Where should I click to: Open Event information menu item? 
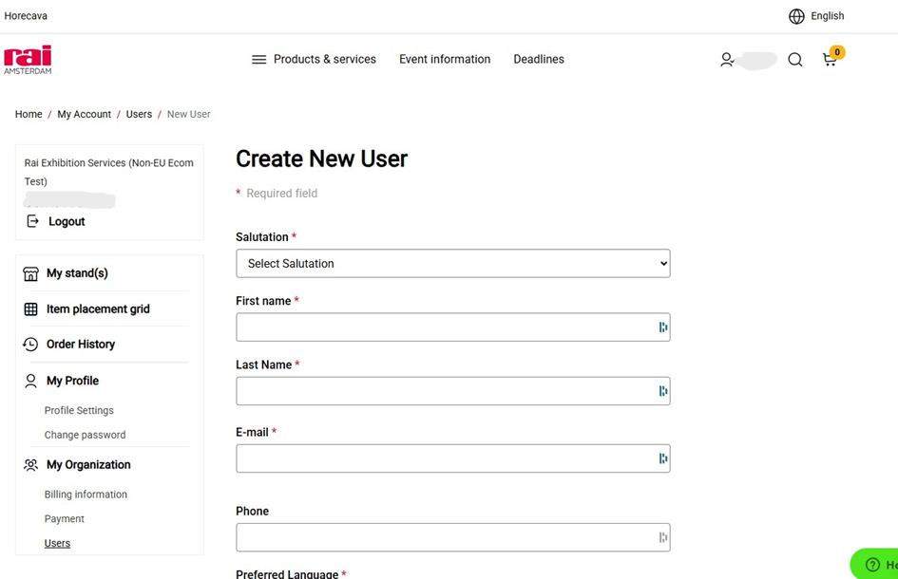tap(445, 60)
